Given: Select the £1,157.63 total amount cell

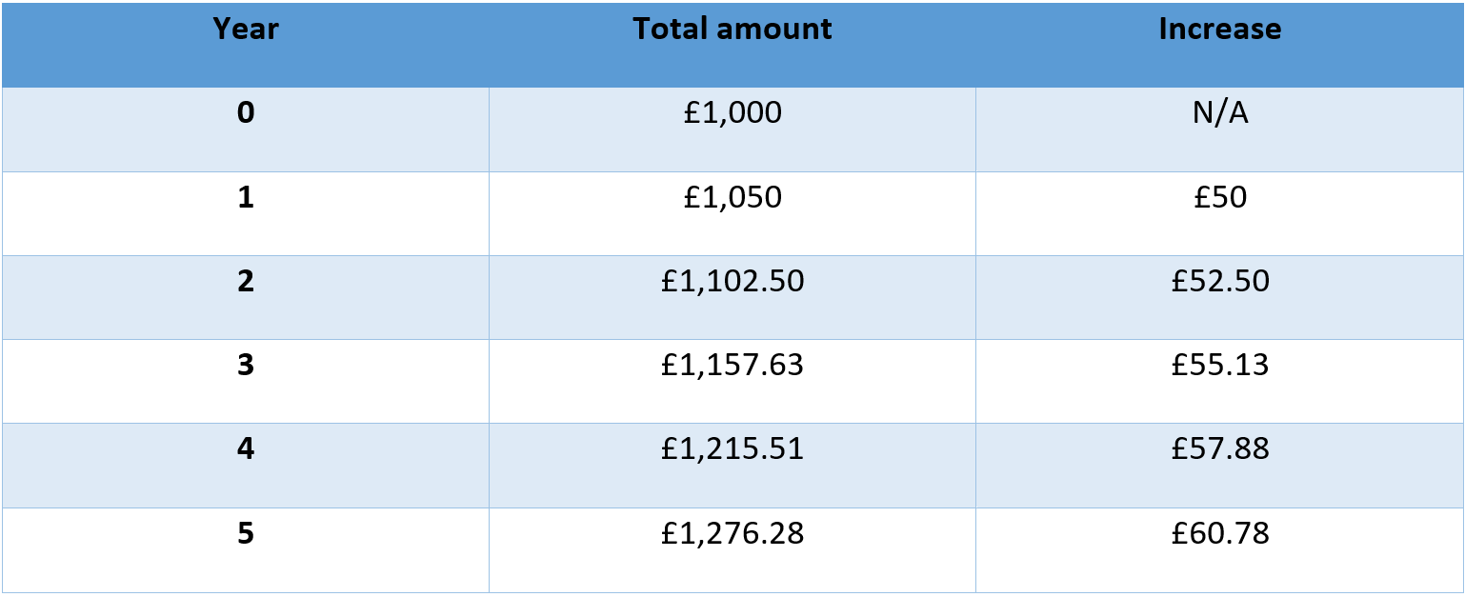Looking at the screenshot, I should point(732,381).
